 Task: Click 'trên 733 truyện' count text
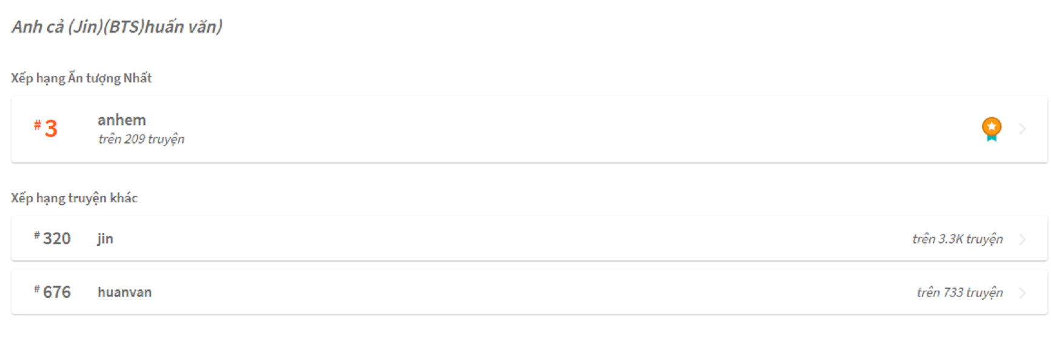coord(960,292)
